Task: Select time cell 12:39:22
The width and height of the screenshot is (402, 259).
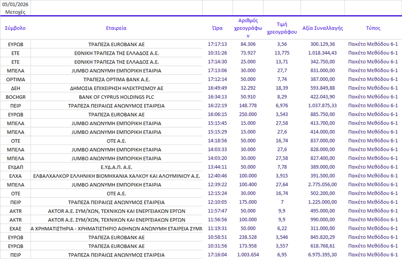Action: tap(218, 184)
